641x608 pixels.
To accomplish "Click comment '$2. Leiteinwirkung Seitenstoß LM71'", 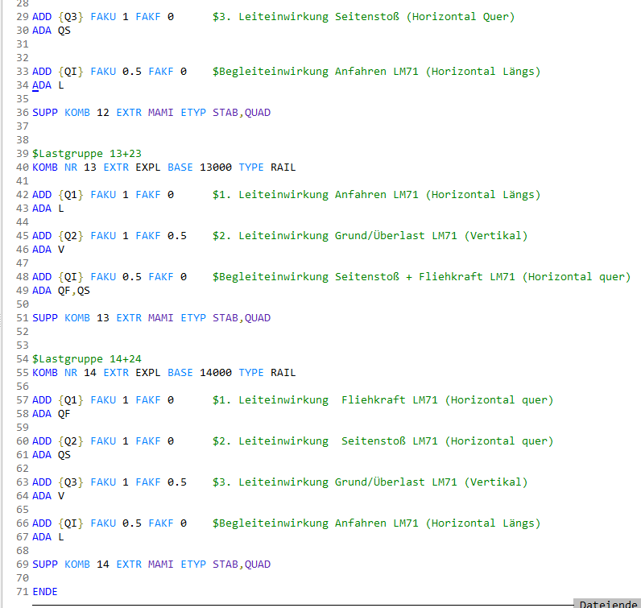I will 325,440.
